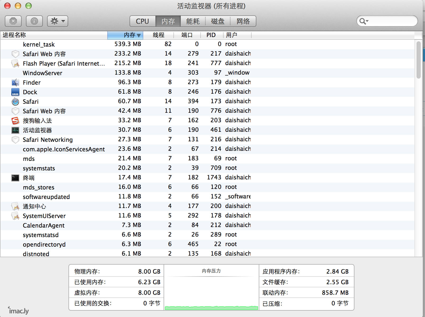425x317 pixels.
Task: Click the 已使用的交换 label
Action: pyautogui.click(x=93, y=303)
